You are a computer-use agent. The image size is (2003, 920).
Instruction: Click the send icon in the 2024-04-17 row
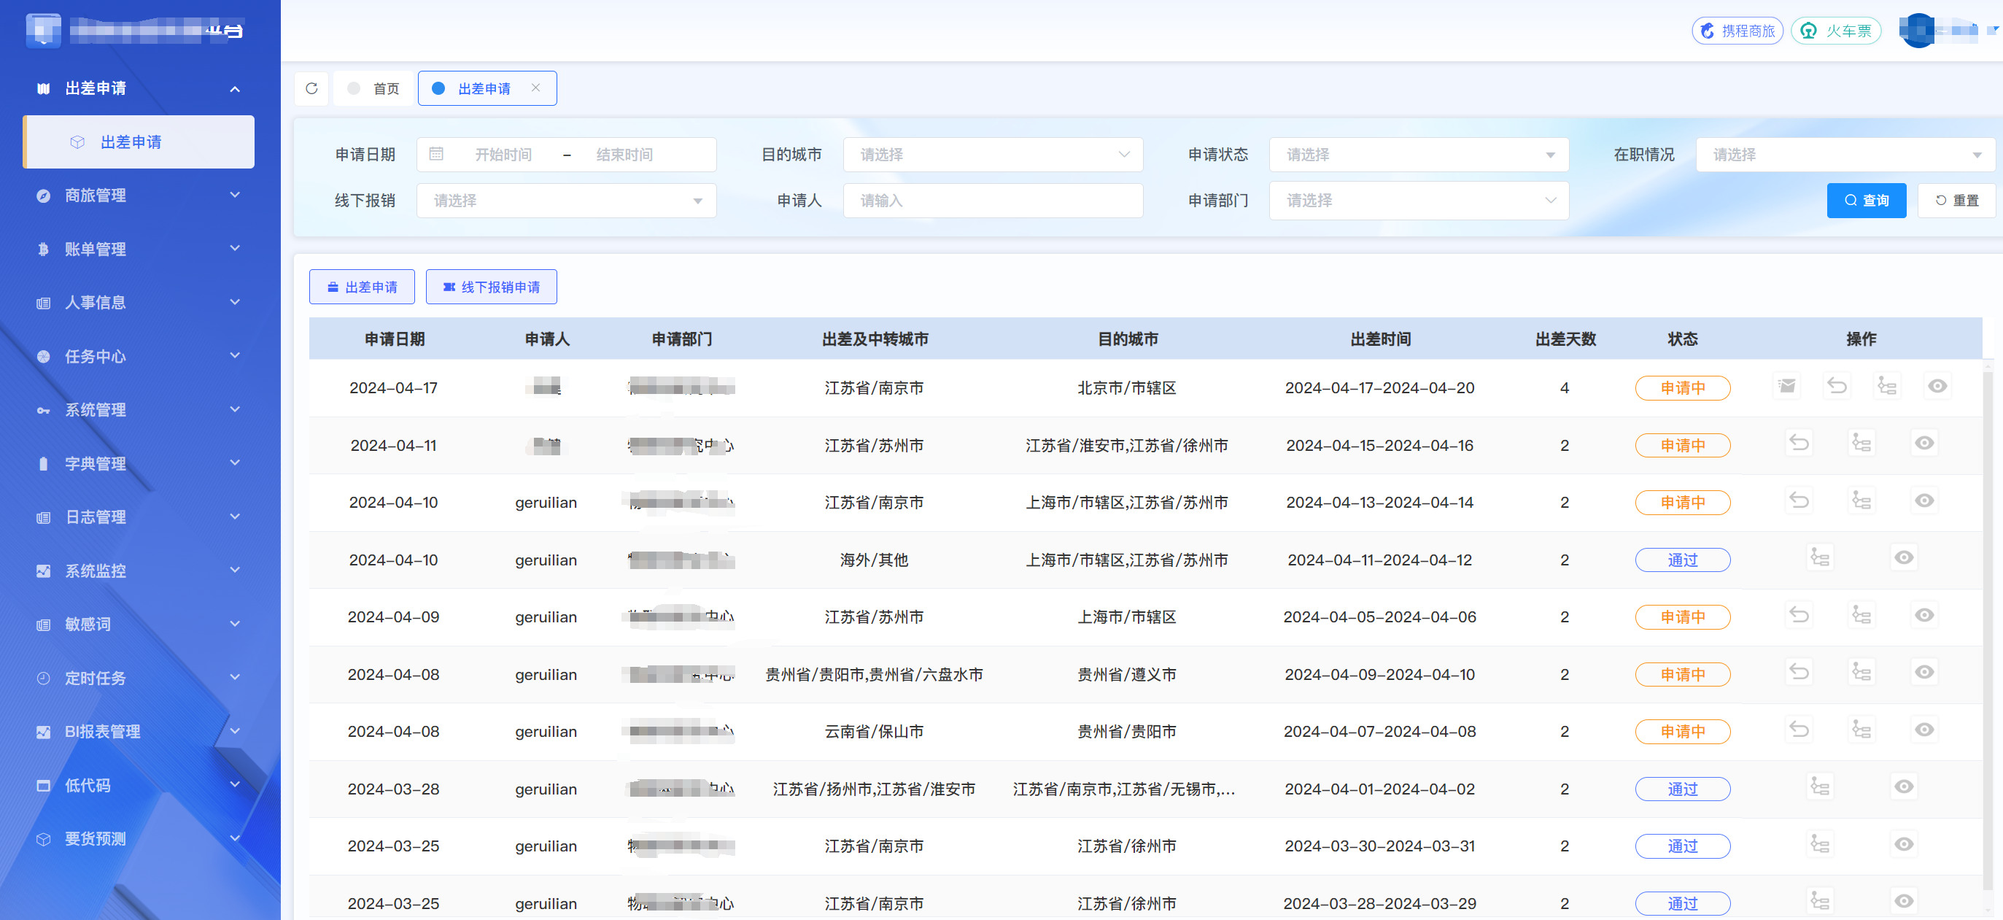coord(1787,386)
